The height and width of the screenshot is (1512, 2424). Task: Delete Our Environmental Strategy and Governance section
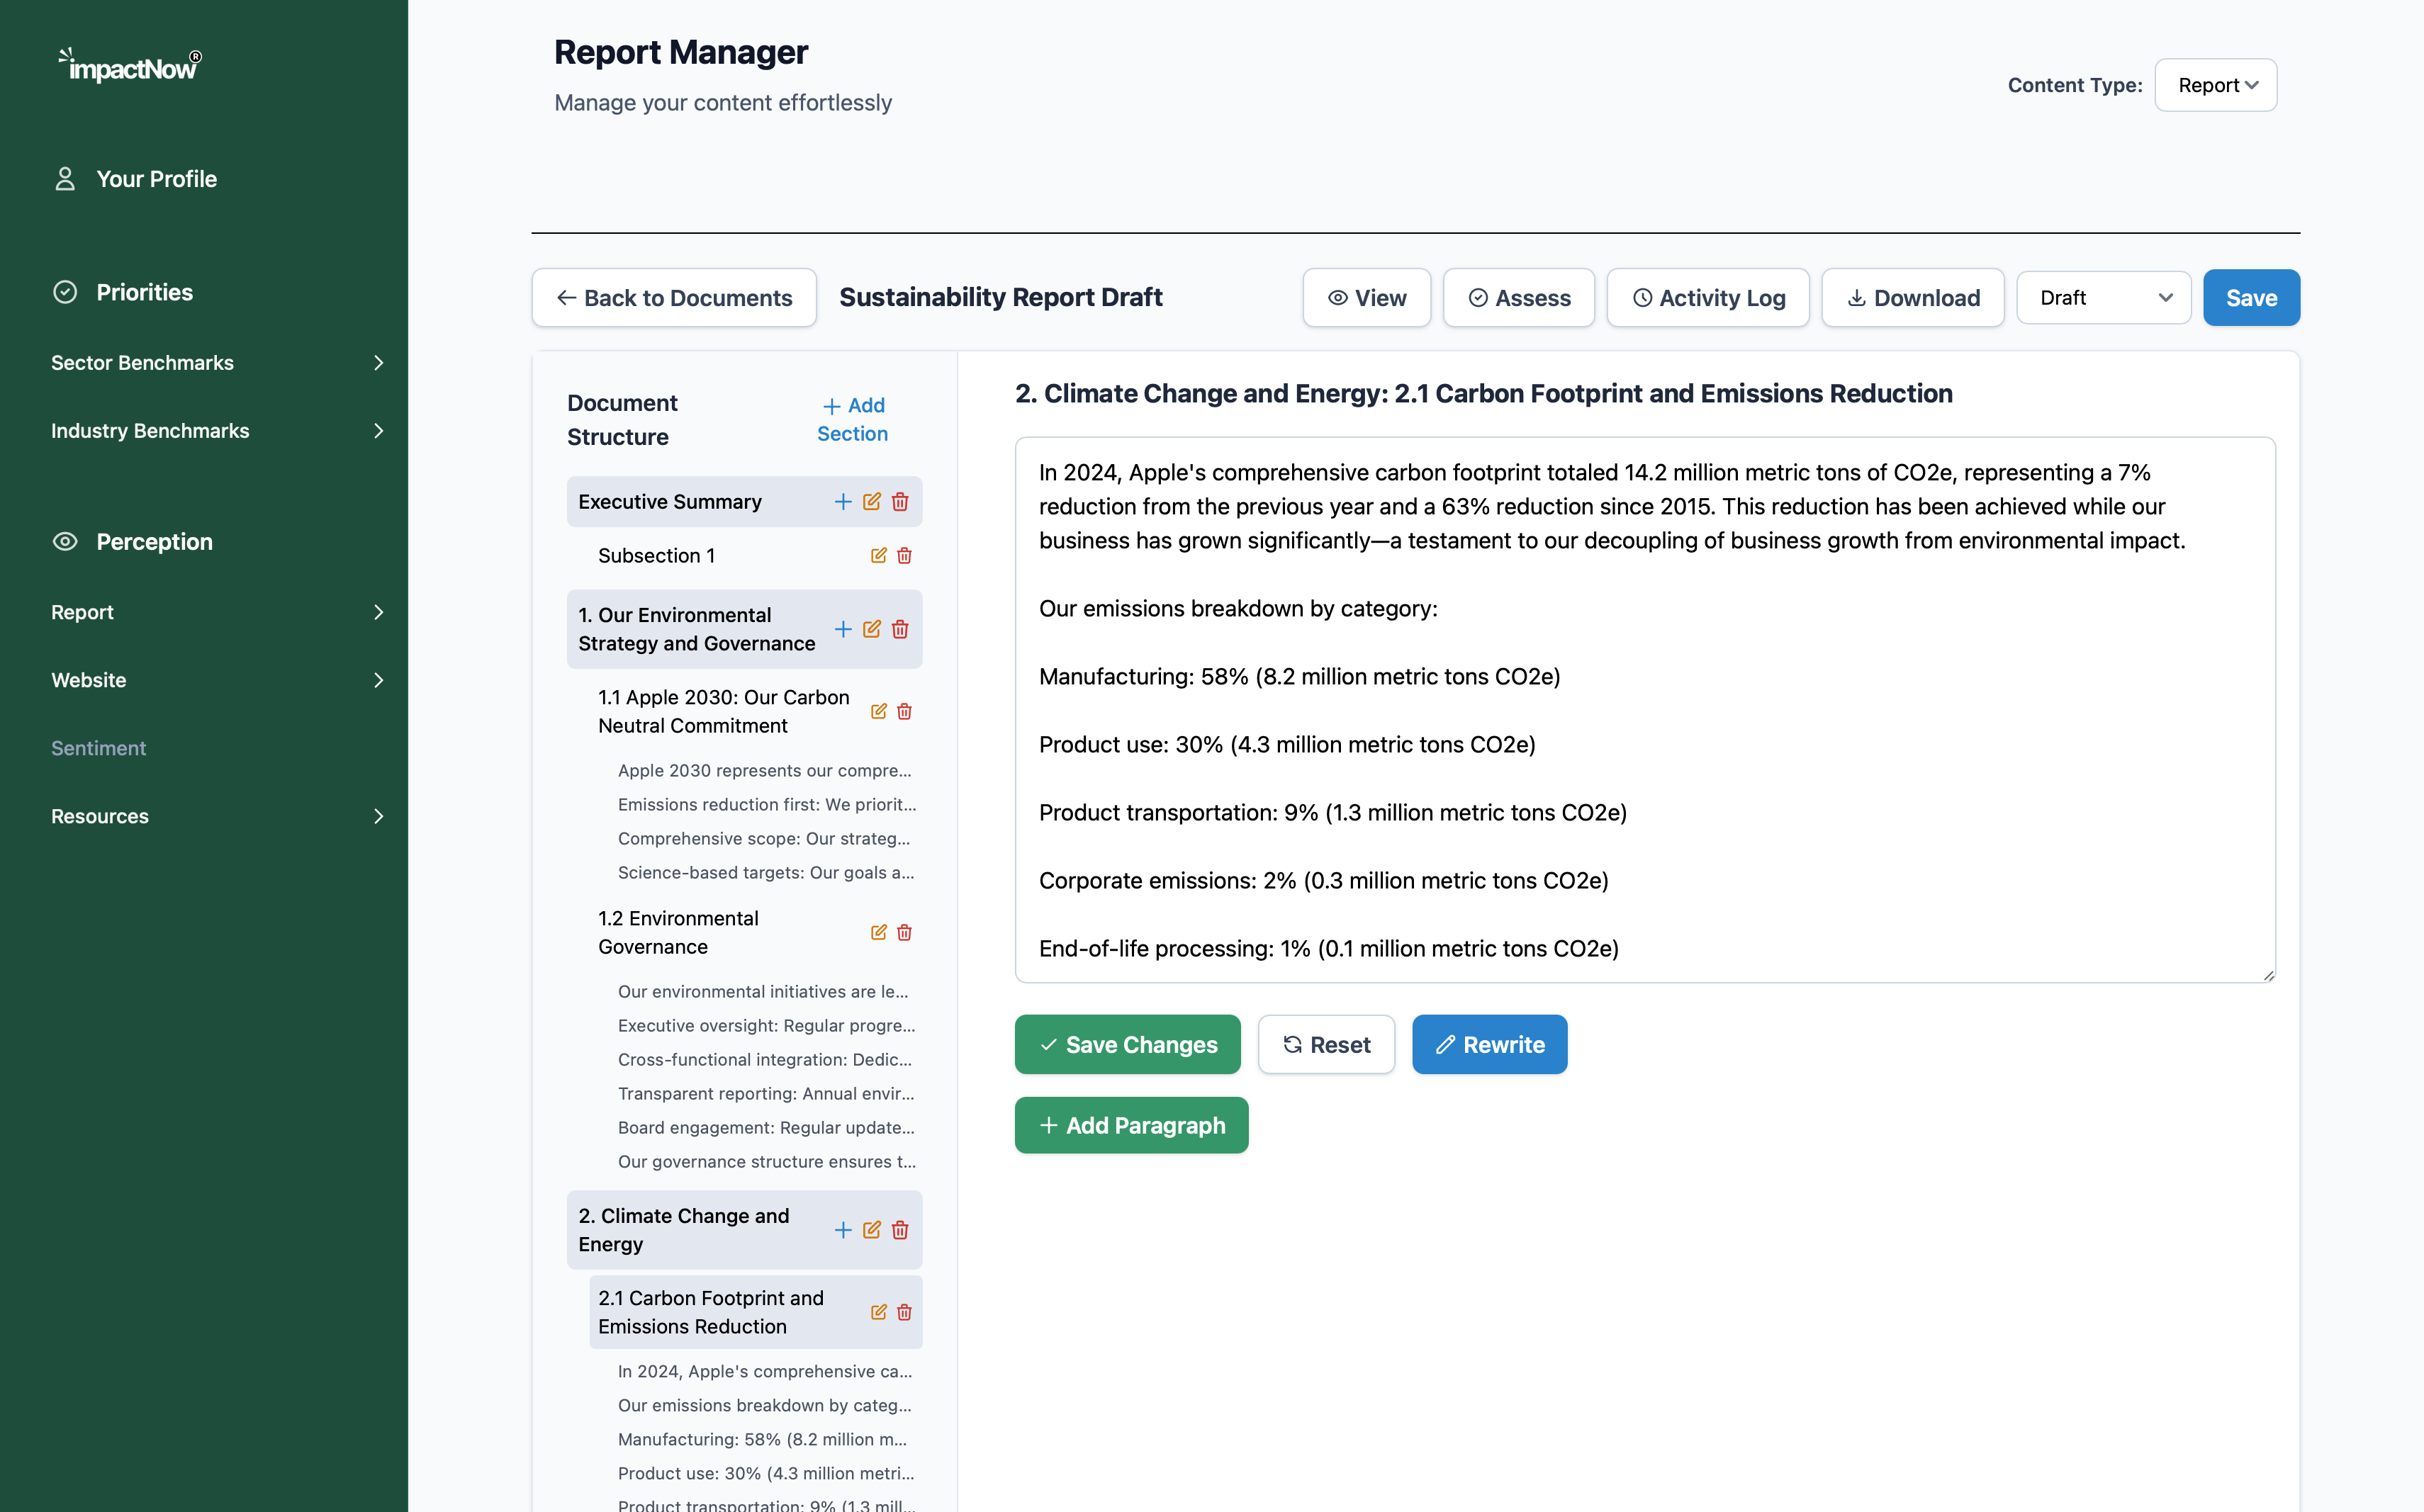tap(900, 629)
